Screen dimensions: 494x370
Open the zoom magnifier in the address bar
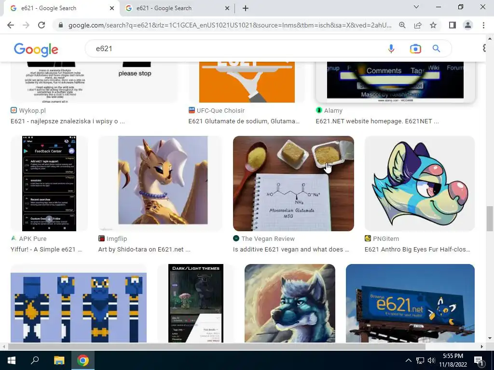click(x=402, y=25)
